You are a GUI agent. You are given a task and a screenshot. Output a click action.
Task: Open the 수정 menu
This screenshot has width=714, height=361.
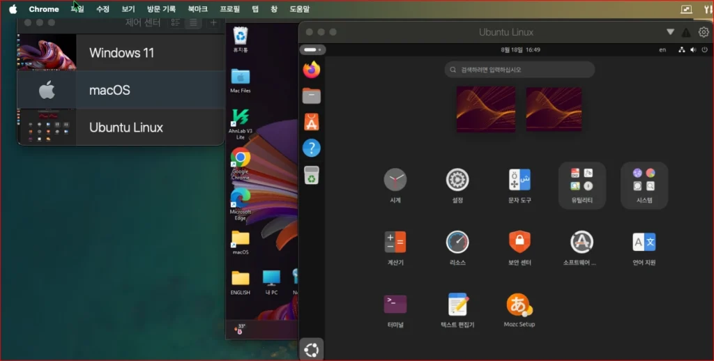coord(102,9)
